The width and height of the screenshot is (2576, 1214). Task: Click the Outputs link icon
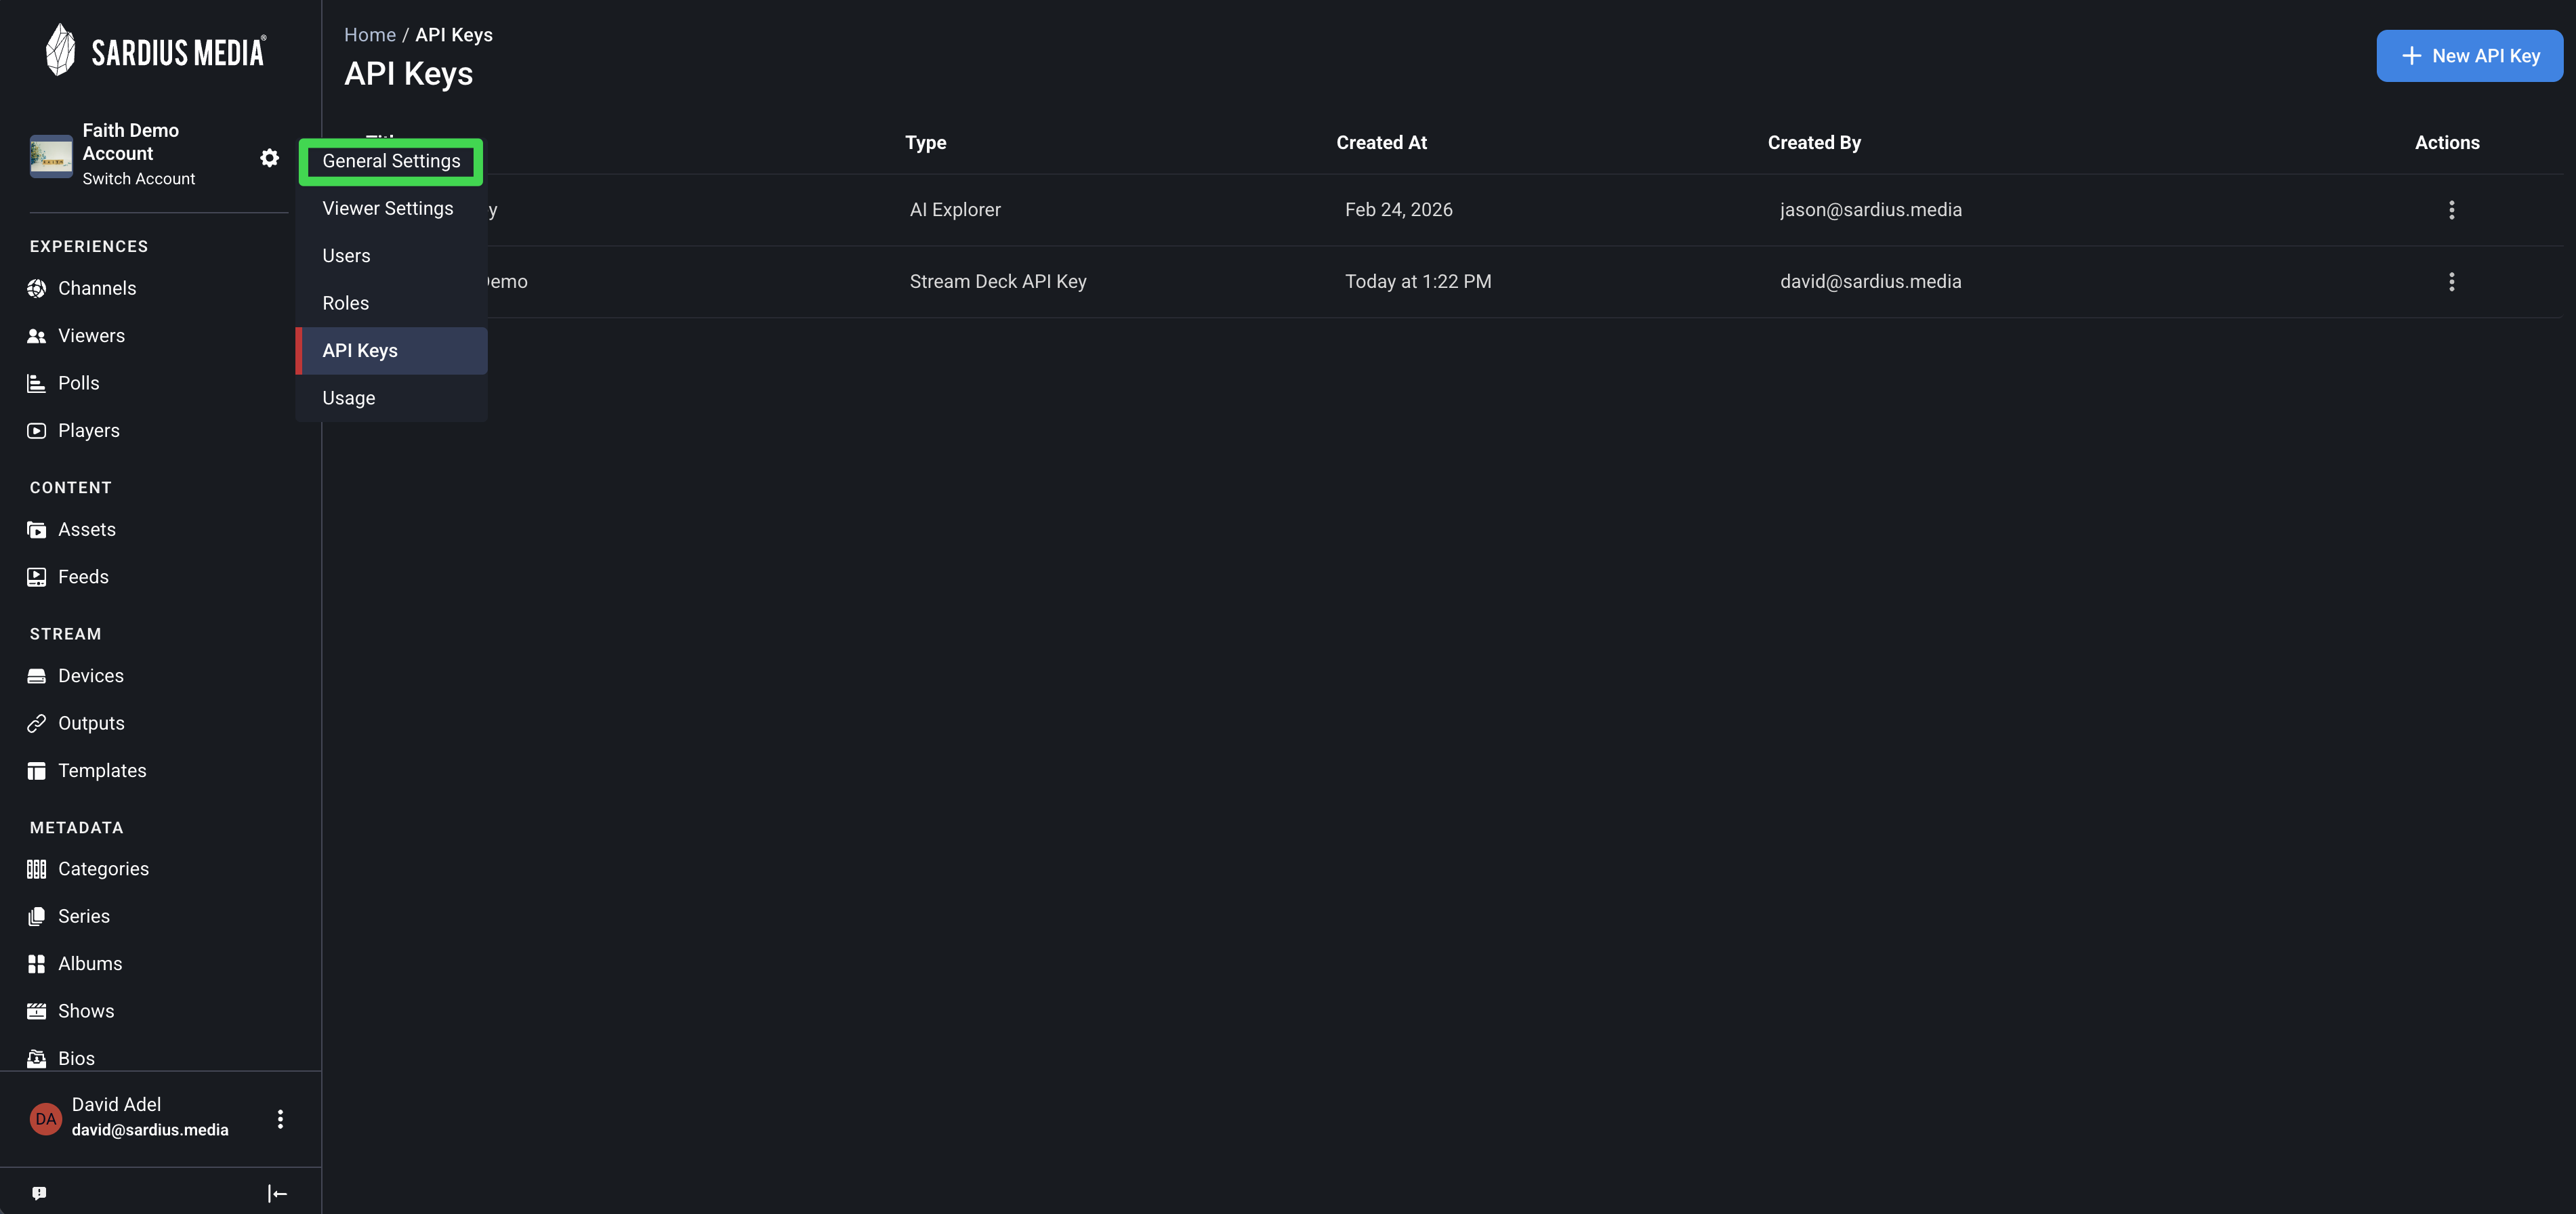coord(37,723)
